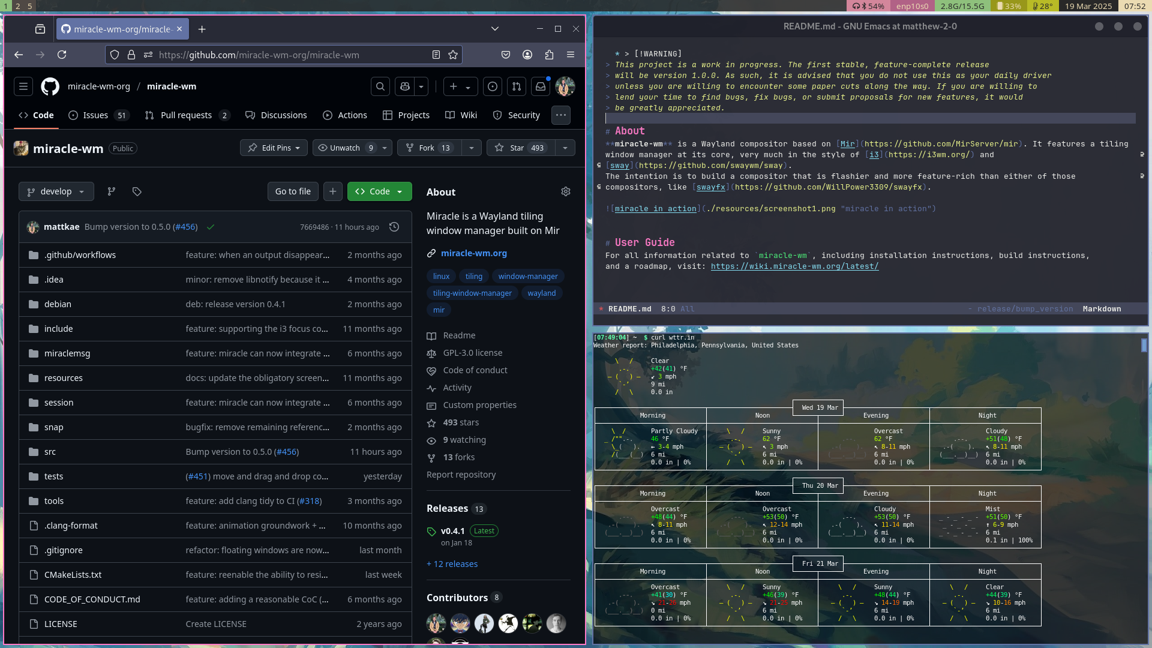Click the terminal scrollbar handle
The width and height of the screenshot is (1152, 648).
pos(1144,346)
